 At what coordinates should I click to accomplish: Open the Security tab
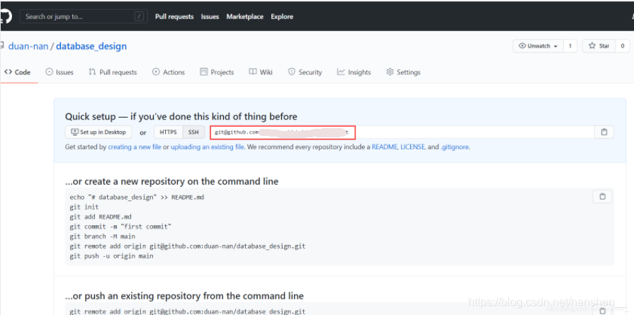coord(305,72)
